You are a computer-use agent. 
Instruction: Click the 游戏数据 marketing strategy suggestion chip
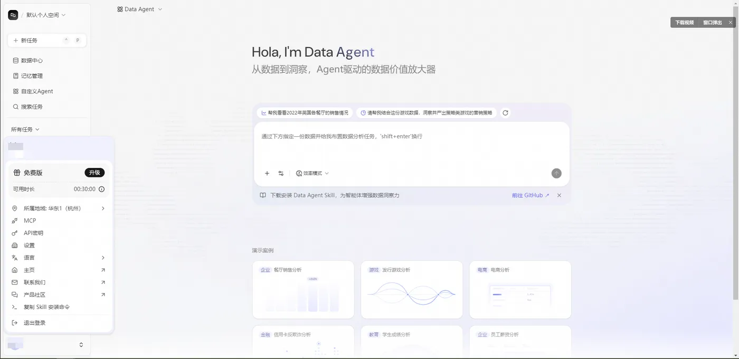click(x=426, y=113)
